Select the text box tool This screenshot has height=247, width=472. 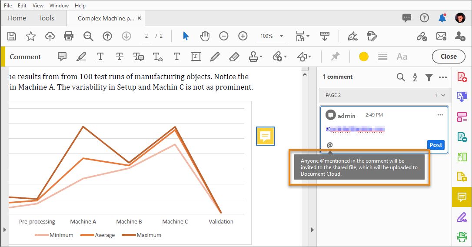point(196,57)
